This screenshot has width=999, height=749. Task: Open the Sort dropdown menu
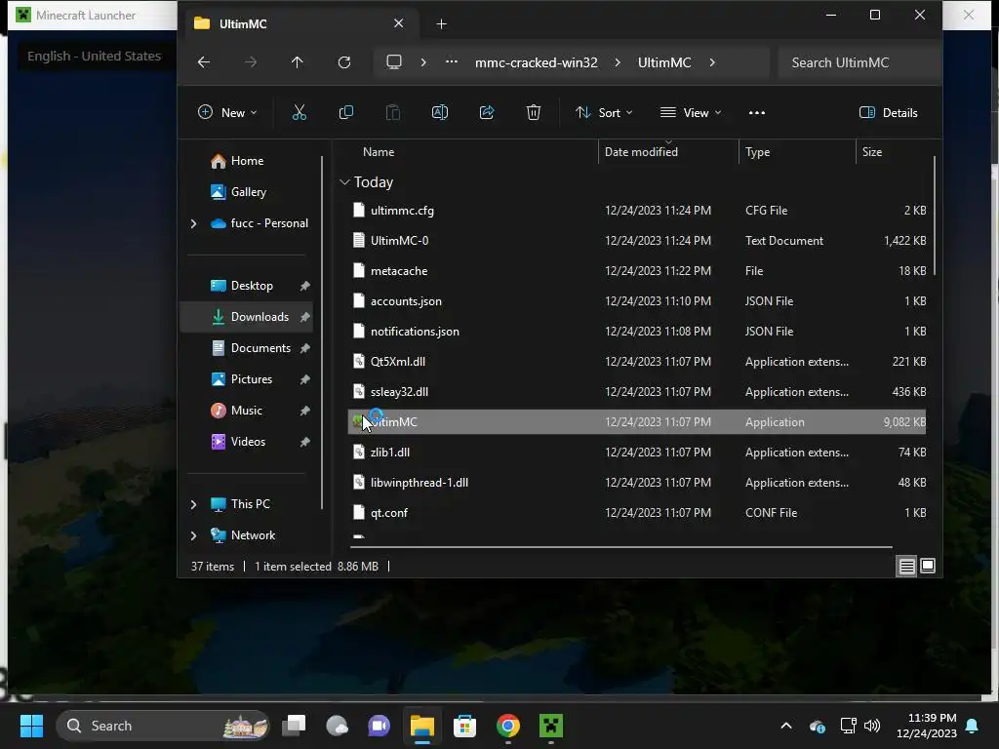coord(604,113)
